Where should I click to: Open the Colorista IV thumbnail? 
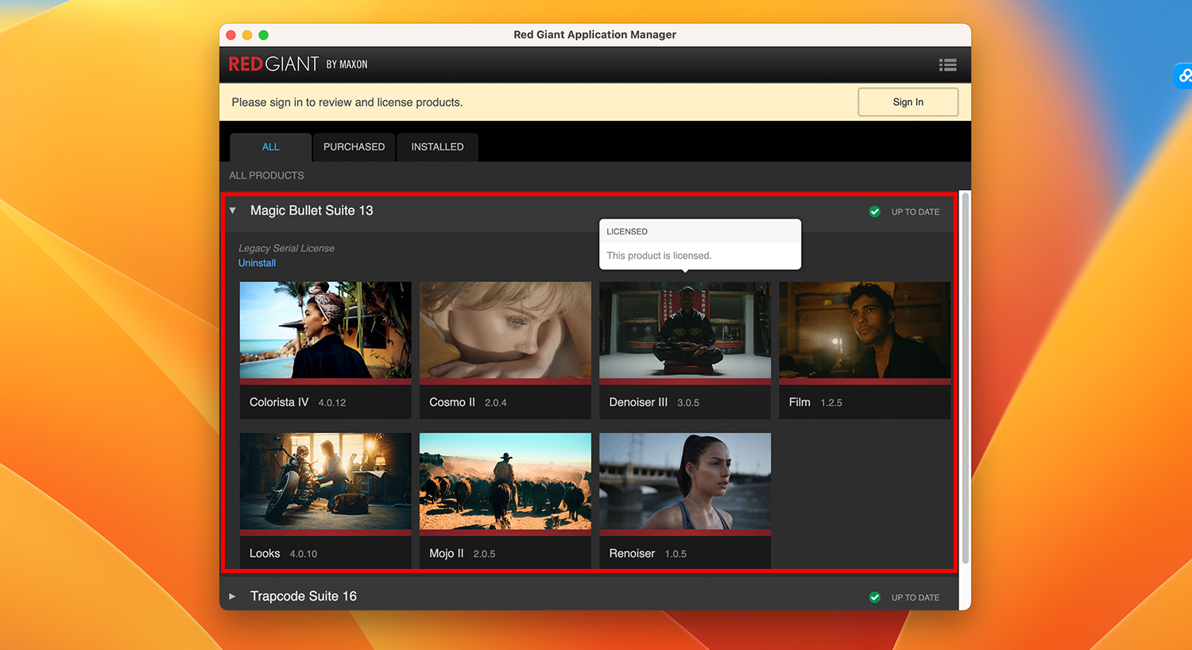(325, 331)
